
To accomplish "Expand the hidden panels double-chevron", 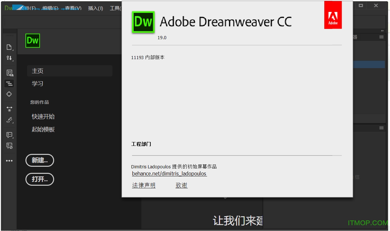I will [x=383, y=31].
